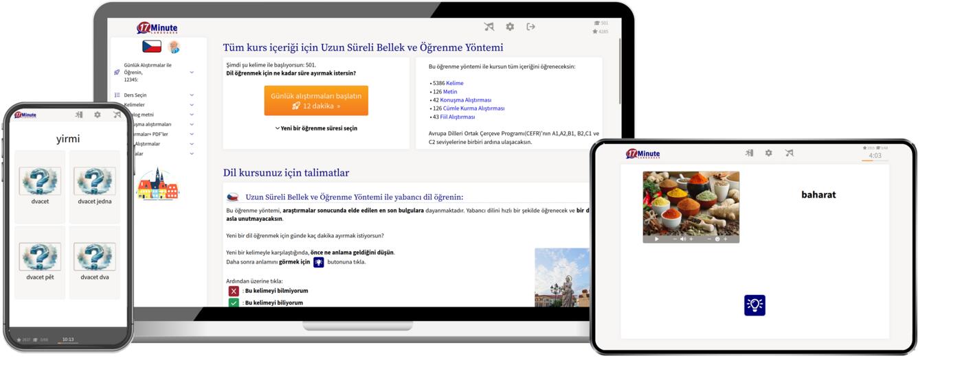Click list icon beside Ders Seçin
962x365 pixels.
[117, 95]
